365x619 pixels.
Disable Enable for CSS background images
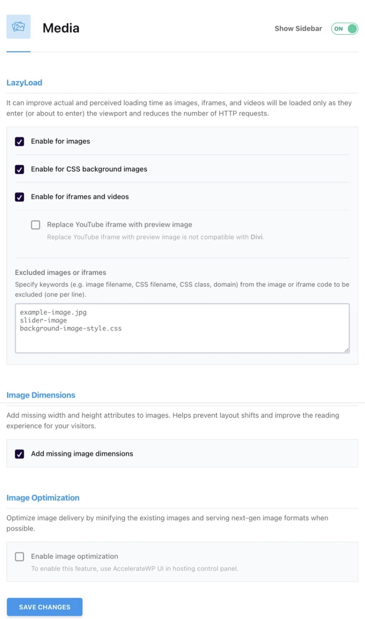tap(19, 169)
